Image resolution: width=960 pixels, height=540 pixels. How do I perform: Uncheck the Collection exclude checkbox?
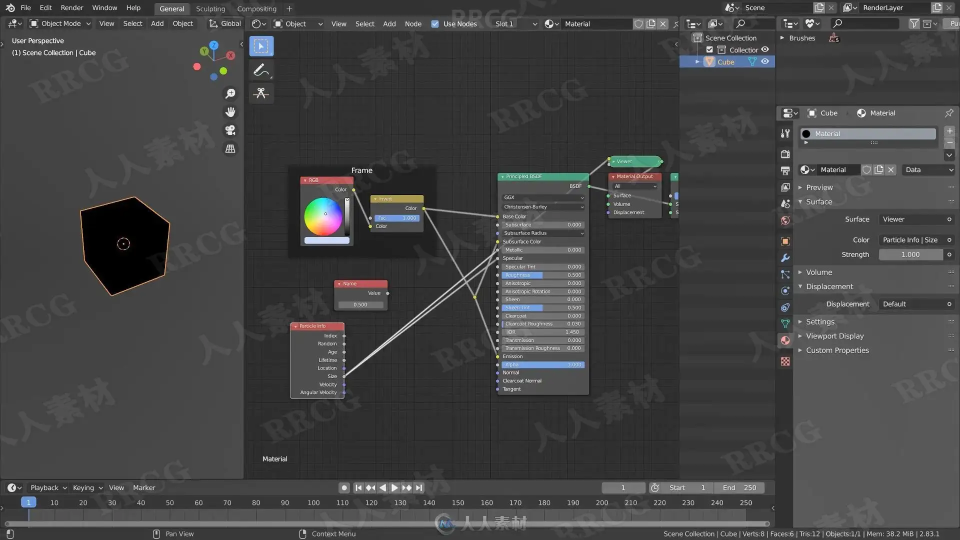(709, 49)
